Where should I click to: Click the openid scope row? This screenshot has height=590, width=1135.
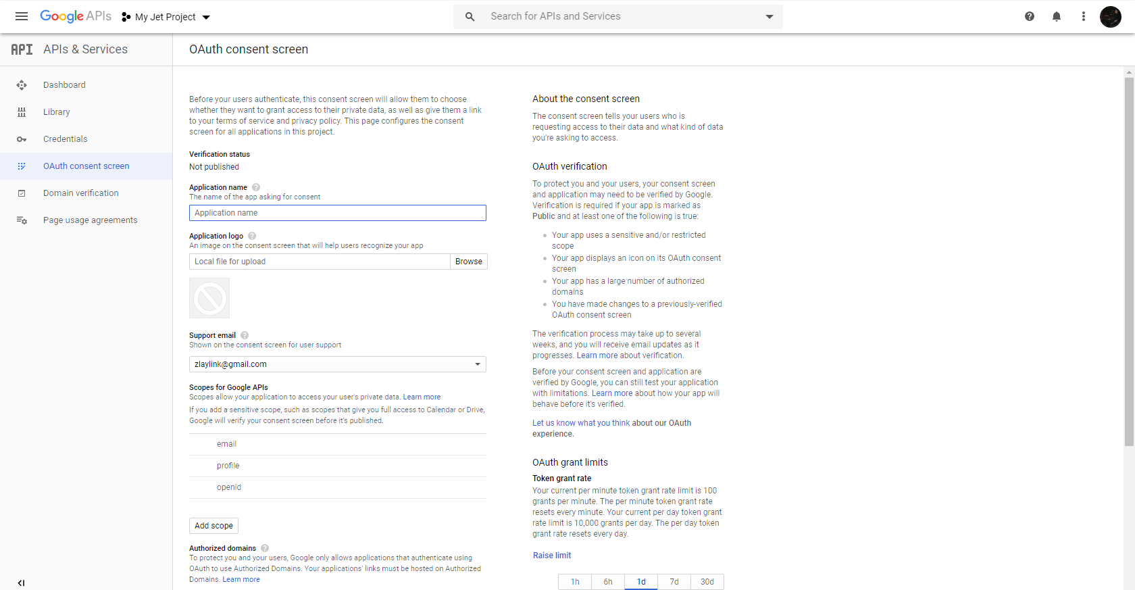(338, 487)
